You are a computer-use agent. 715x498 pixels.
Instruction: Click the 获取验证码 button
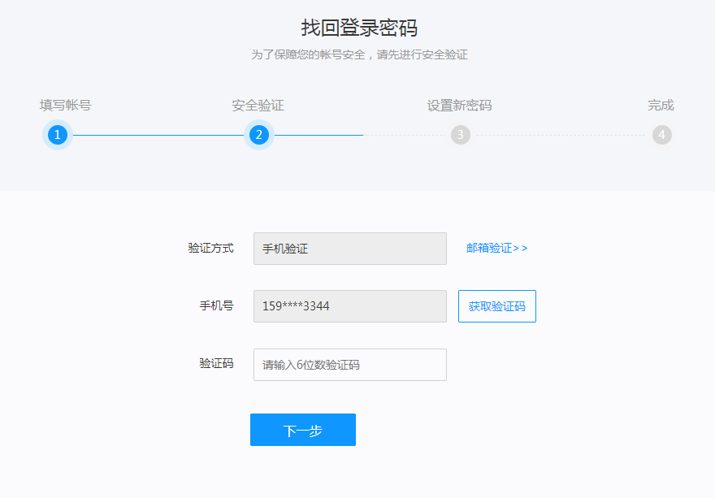pyautogui.click(x=496, y=306)
